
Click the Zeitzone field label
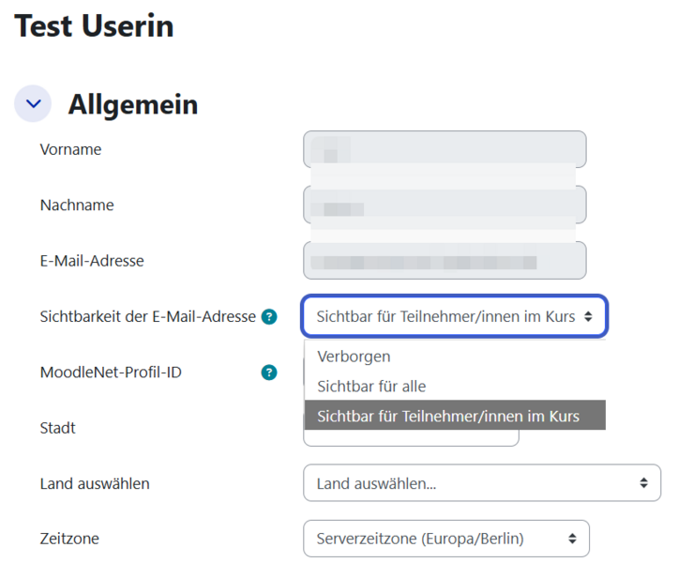pos(69,539)
